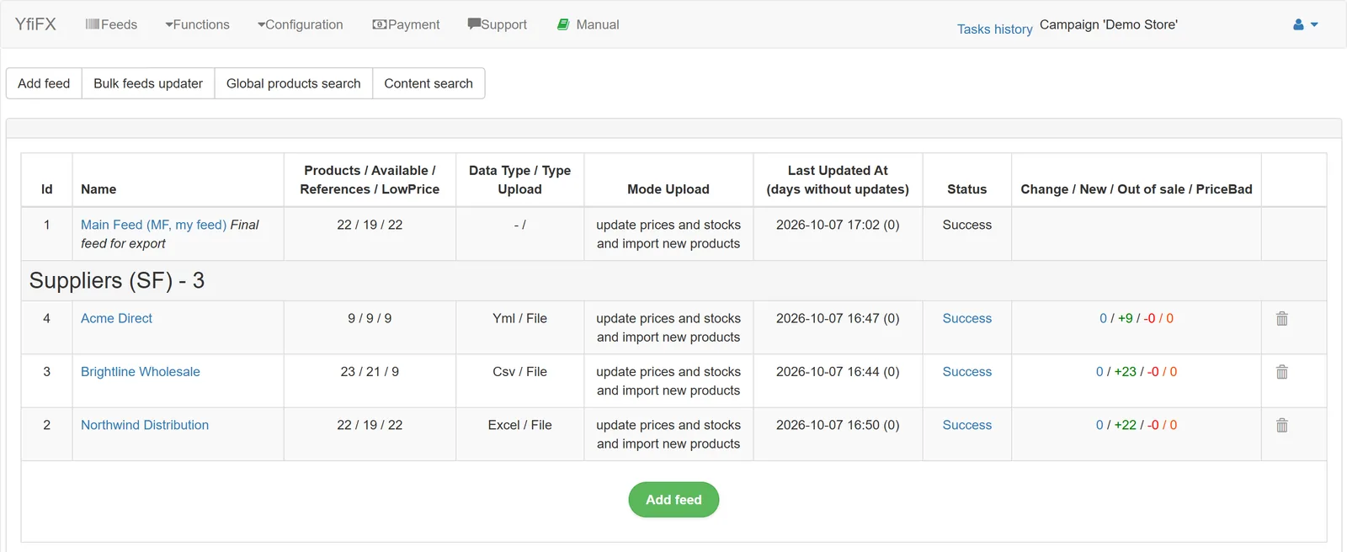Open the Tasks history link
1347x552 pixels.
[x=994, y=29]
